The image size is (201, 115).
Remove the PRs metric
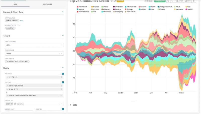7,77
